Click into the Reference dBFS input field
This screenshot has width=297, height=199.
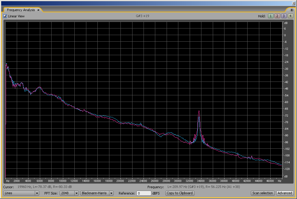click(x=144, y=193)
